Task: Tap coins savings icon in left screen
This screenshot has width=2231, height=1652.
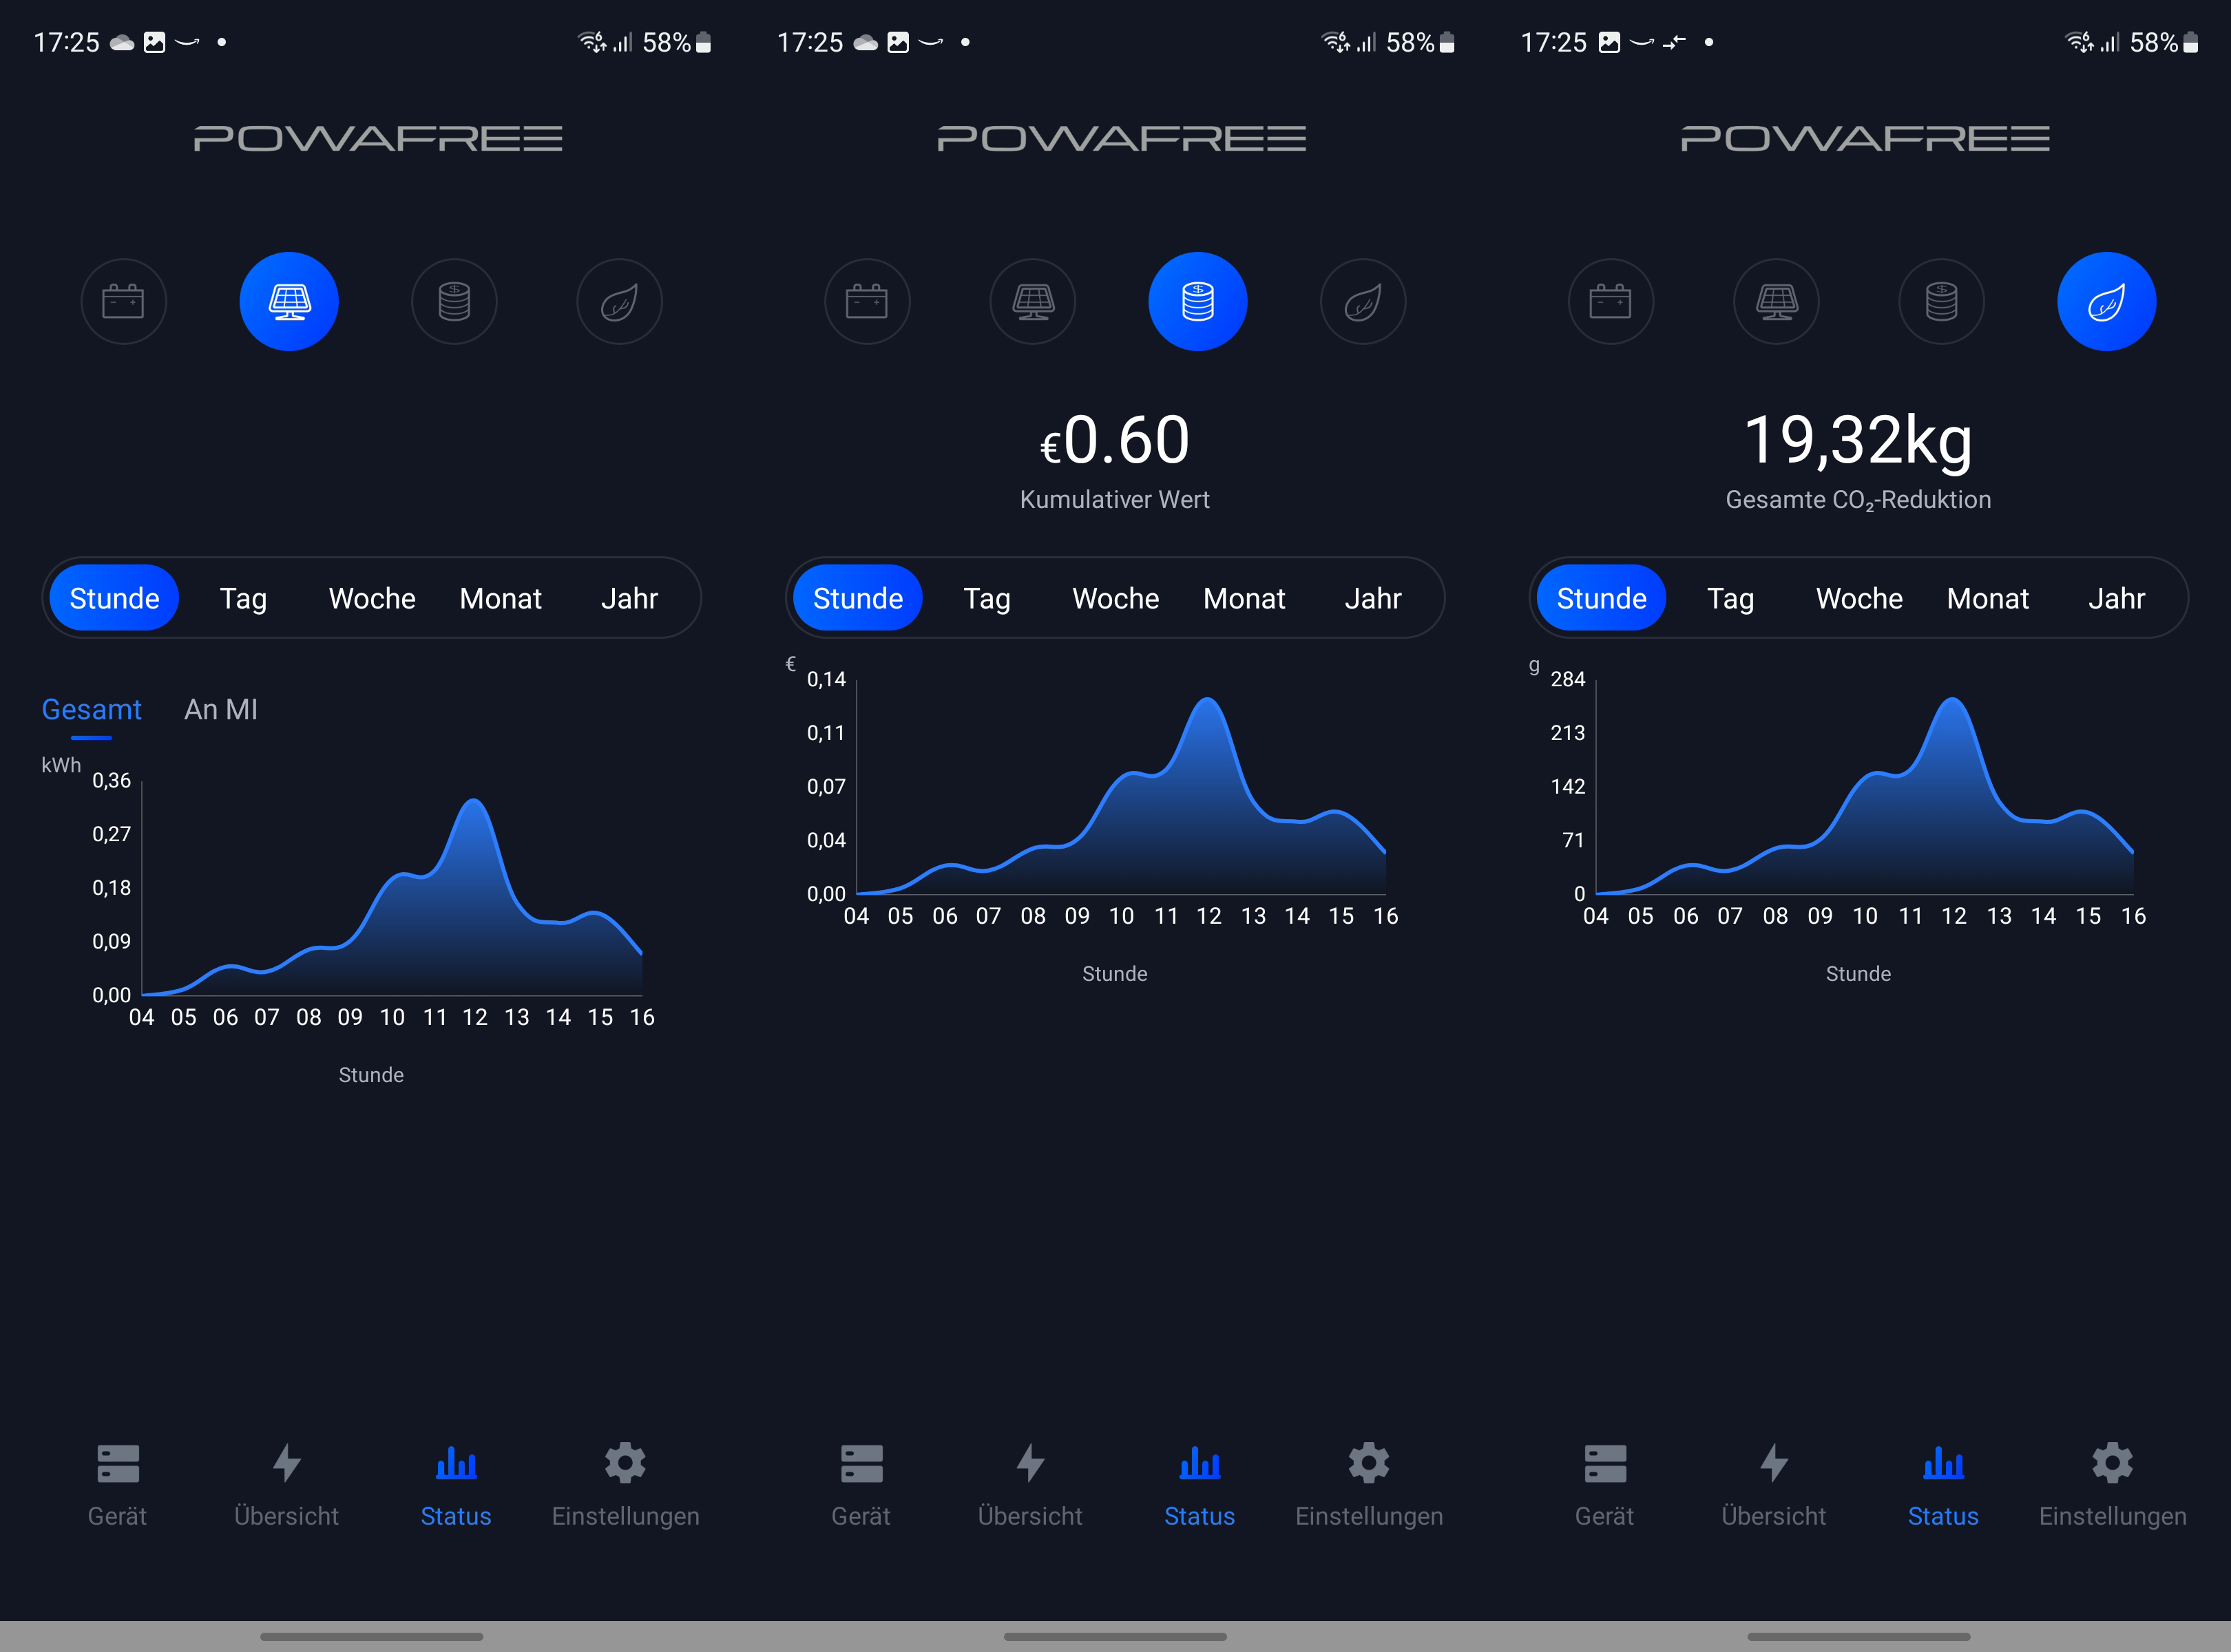Action: [x=454, y=301]
